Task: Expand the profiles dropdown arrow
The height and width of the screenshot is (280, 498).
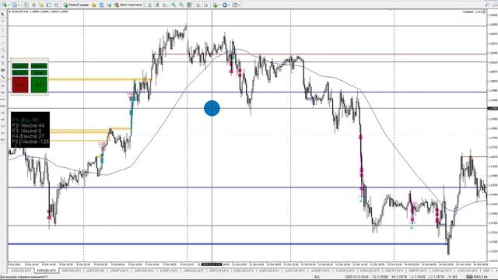Action: [19, 5]
